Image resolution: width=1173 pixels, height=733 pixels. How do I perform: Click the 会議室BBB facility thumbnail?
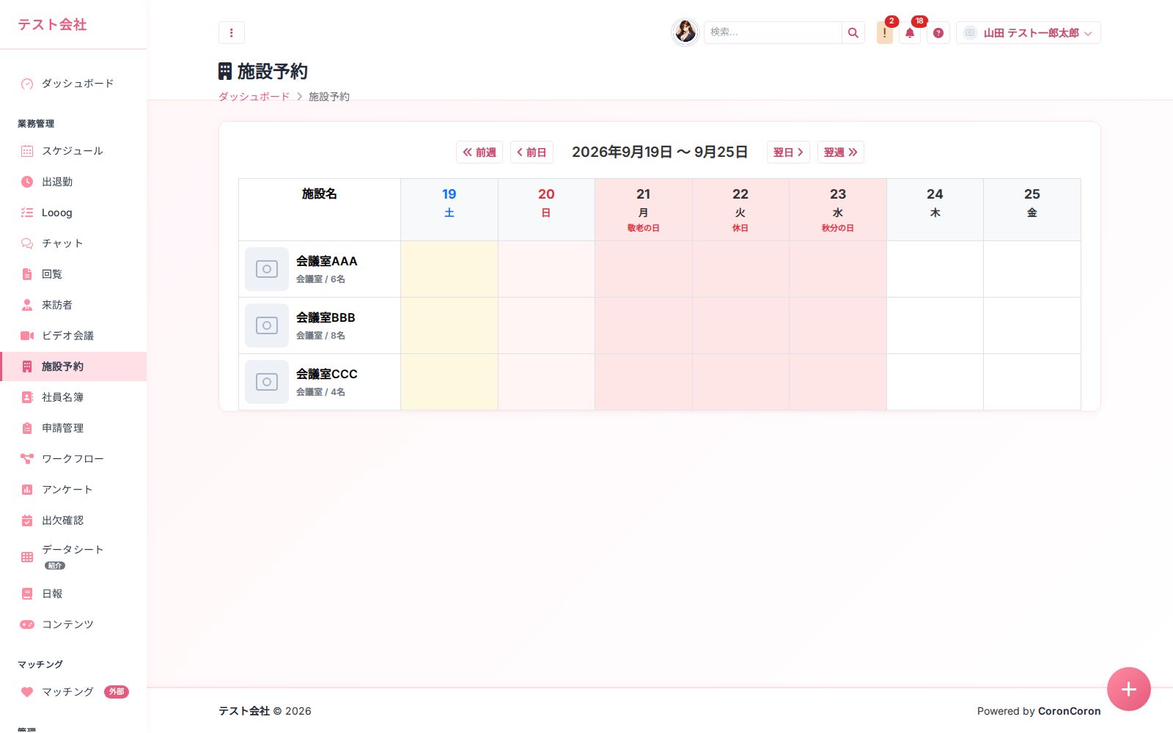[x=267, y=325]
